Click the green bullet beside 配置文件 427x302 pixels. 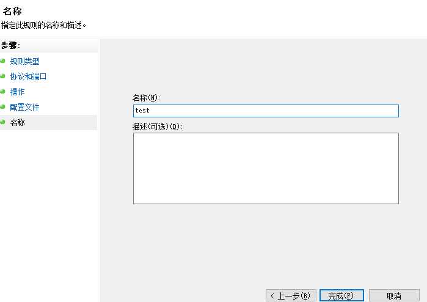2,107
